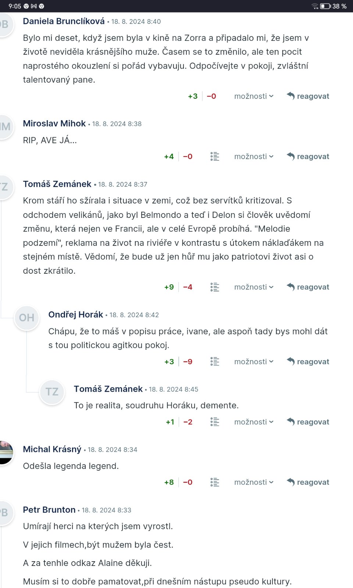Viewport: 353px width, 588px height.
Task: Upvote Michal Krásný's comment (+8)
Action: pyautogui.click(x=169, y=482)
